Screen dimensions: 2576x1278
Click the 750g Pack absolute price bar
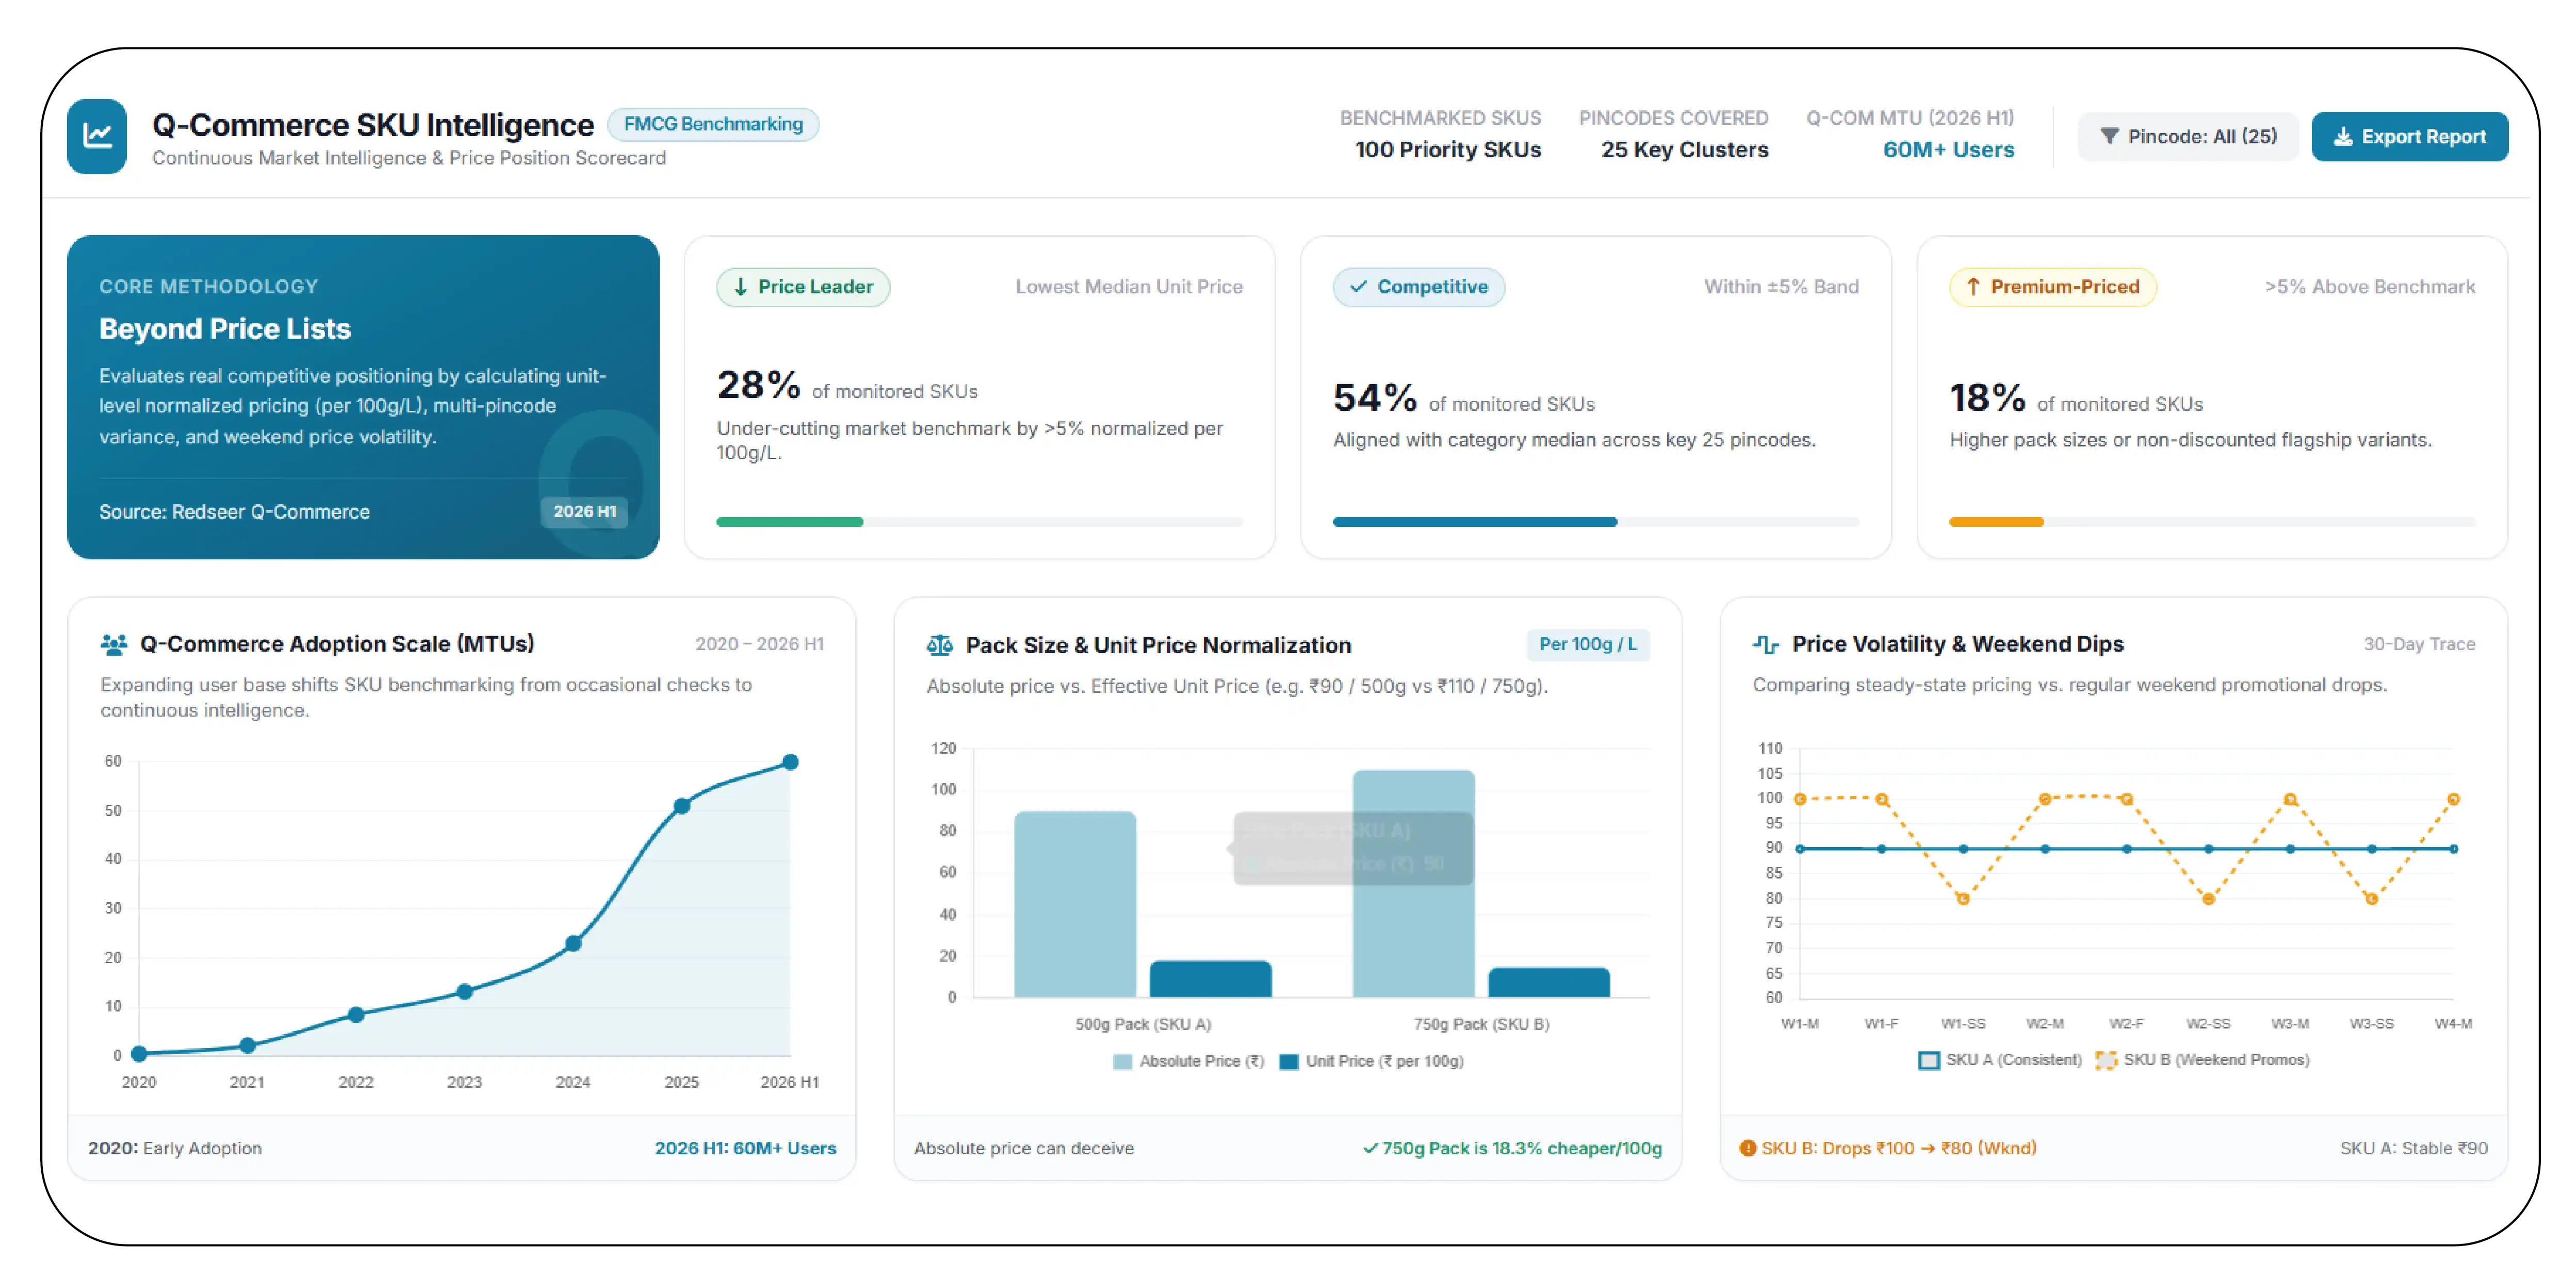(1413, 883)
